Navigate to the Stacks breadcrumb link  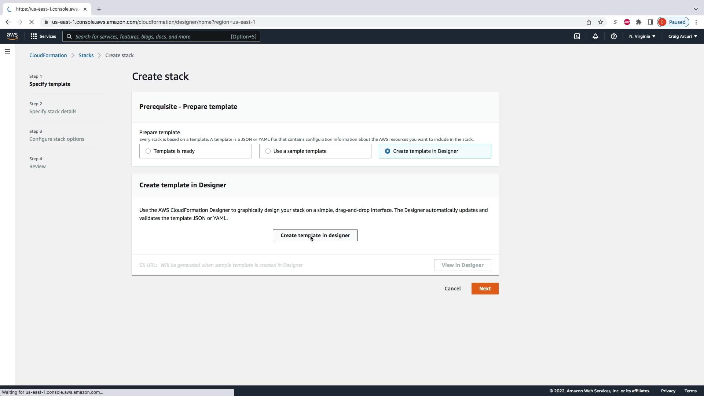coord(86,55)
